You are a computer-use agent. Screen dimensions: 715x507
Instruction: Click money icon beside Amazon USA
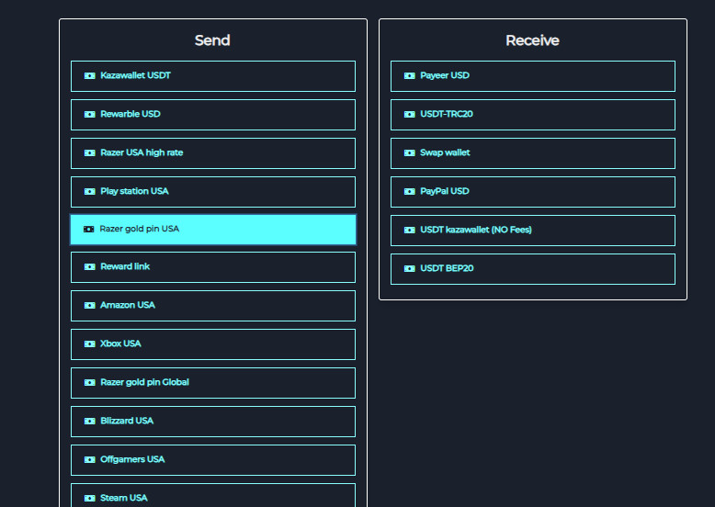pyautogui.click(x=90, y=305)
